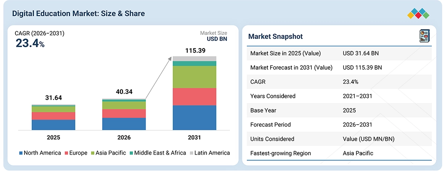Screen dimensions: 443x172
Task: Click the Market Size in 2025 (Value) row label
Action: 286,53
